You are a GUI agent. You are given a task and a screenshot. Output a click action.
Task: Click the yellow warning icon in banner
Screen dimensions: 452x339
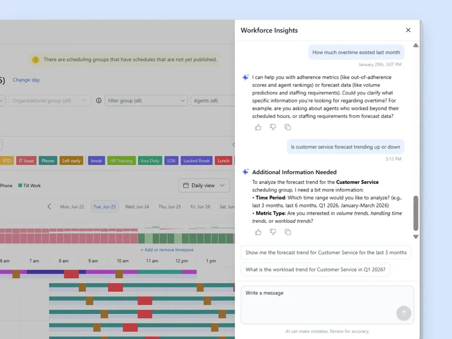click(35, 60)
